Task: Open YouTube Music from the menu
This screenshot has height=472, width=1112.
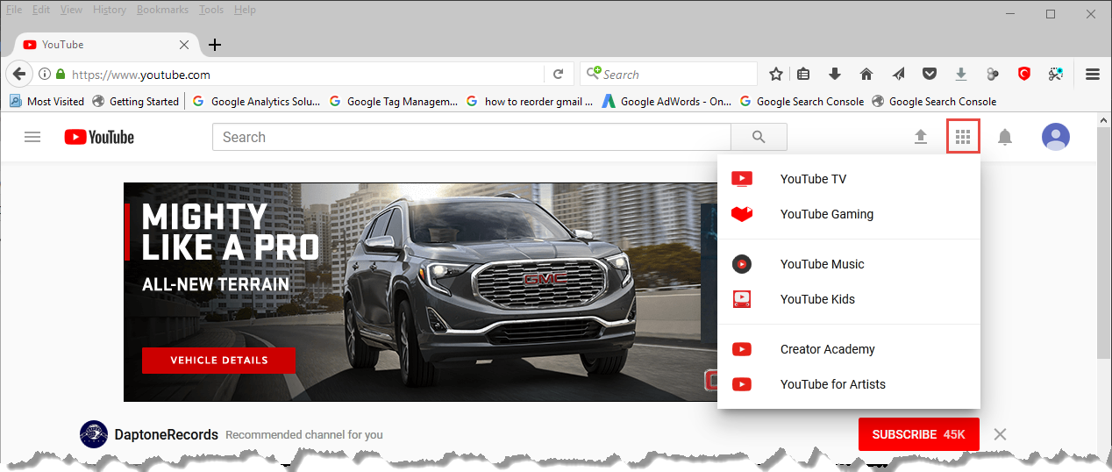Action: (x=822, y=264)
